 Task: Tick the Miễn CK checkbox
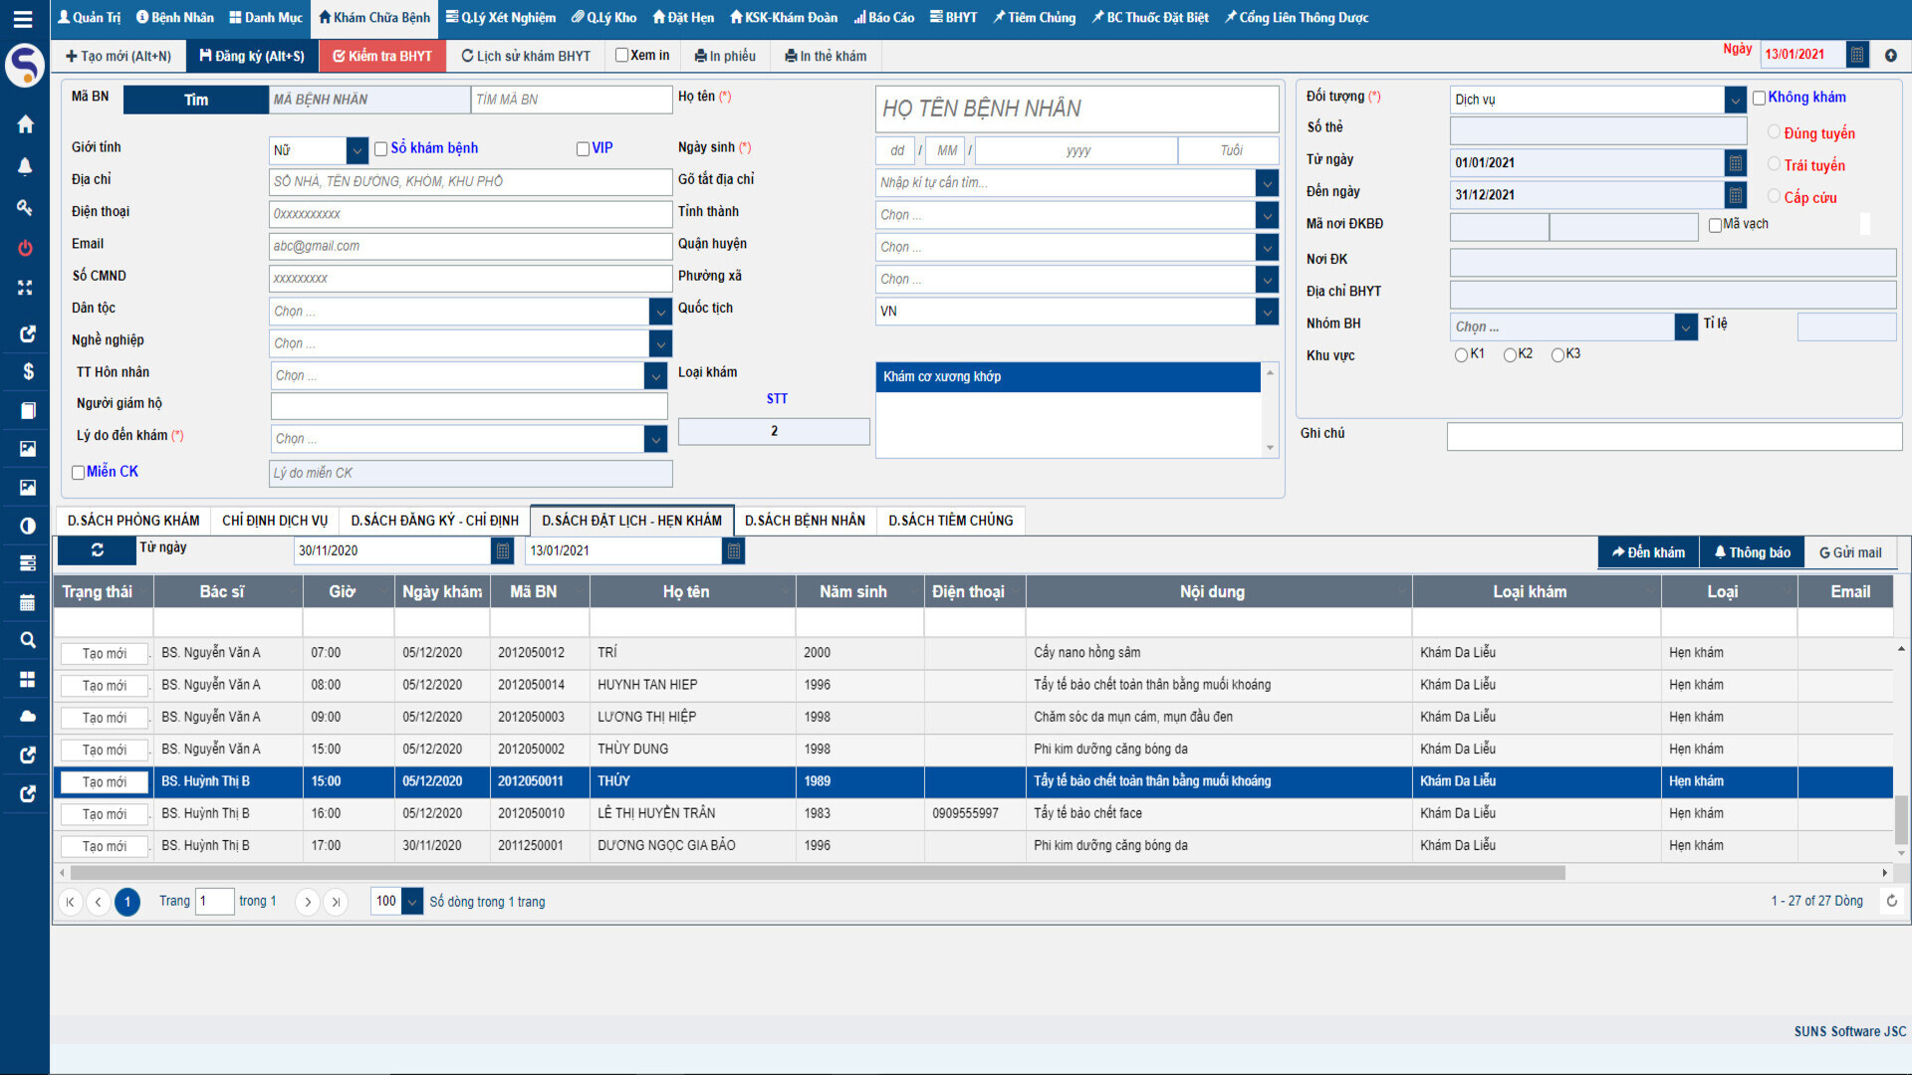point(78,473)
